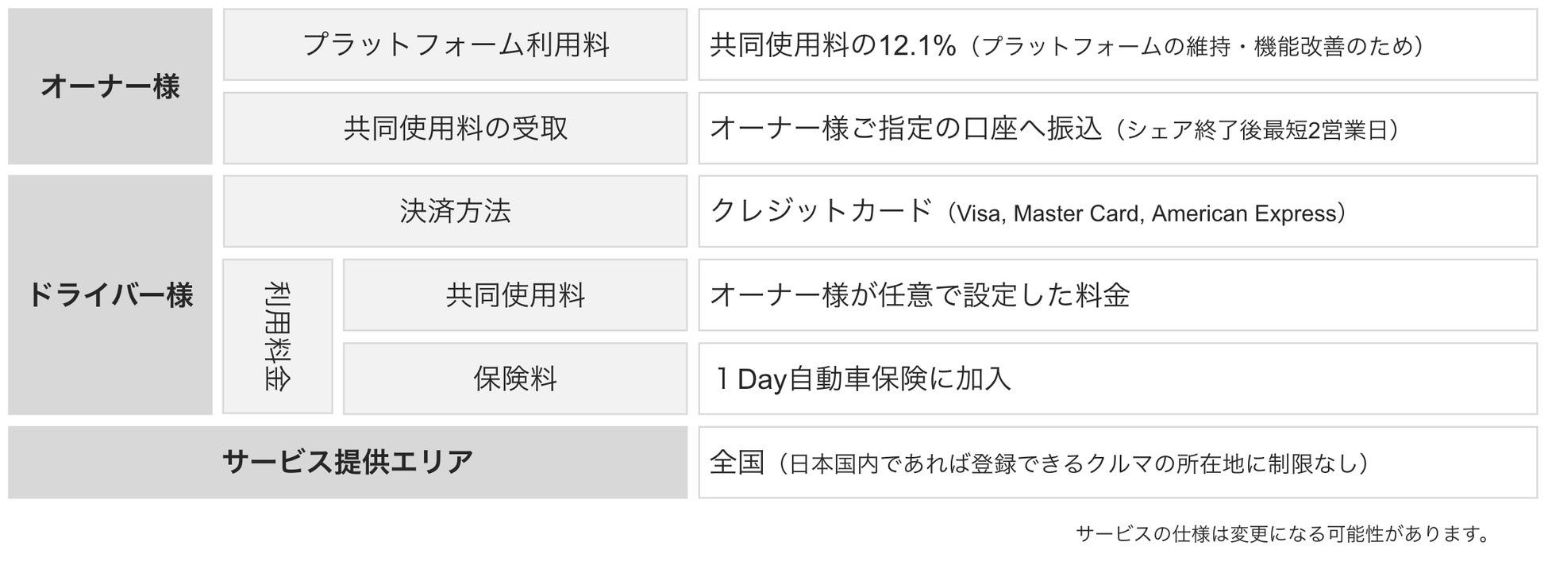This screenshot has width=1548, height=569.
Task: Select the 保険料 label cell
Action: [515, 379]
